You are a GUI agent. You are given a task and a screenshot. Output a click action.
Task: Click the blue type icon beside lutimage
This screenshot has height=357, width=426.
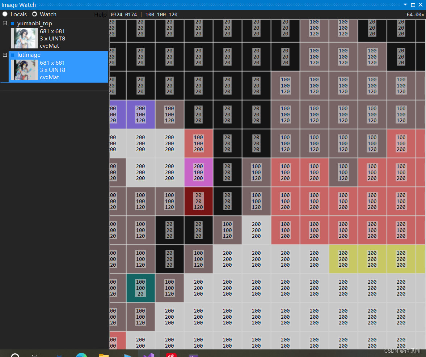pyautogui.click(x=13, y=55)
